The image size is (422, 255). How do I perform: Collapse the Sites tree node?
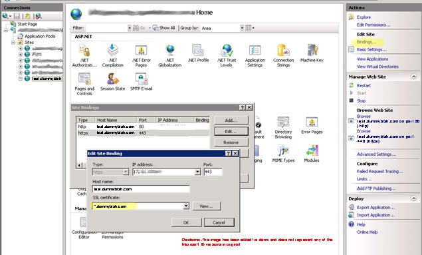coord(13,43)
